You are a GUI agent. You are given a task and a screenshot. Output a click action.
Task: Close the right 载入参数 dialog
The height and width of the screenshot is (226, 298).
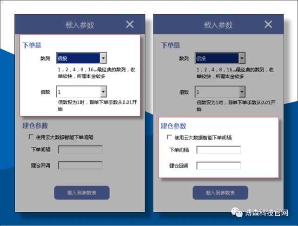coord(268,24)
